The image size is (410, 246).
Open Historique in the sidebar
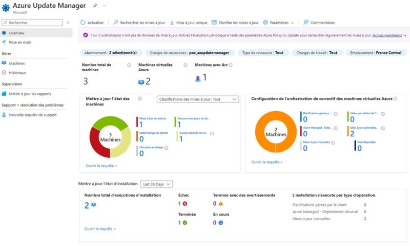click(x=17, y=73)
